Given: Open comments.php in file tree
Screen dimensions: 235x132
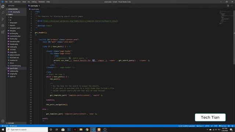Looking at the screenshot, I should [15, 36].
